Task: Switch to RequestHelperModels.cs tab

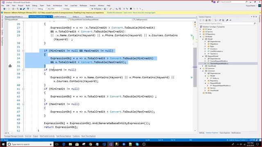Action: point(14,17)
